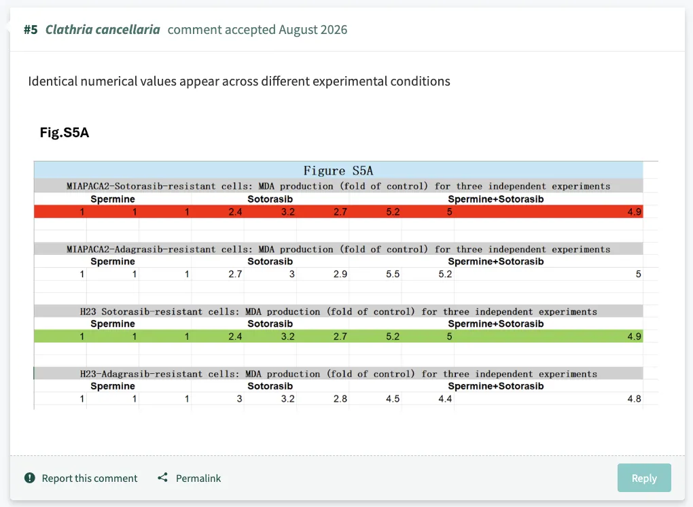Click value 2.4 in the green highlighted row
The width and height of the screenshot is (693, 507).
click(x=235, y=336)
